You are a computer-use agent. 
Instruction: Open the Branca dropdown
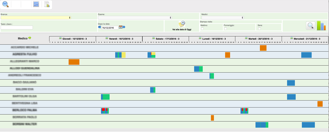point(36,18)
